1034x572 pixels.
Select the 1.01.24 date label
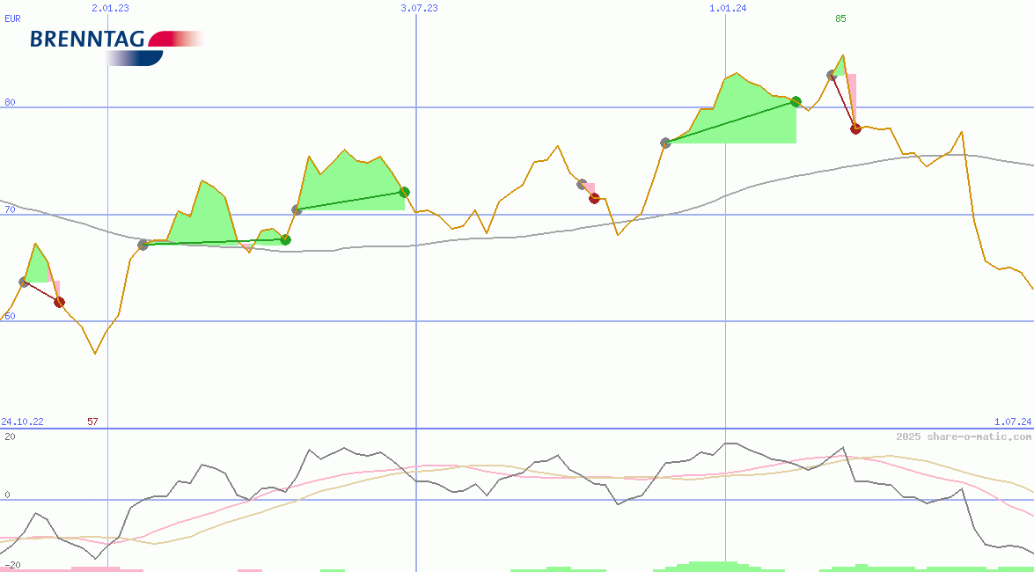point(728,8)
